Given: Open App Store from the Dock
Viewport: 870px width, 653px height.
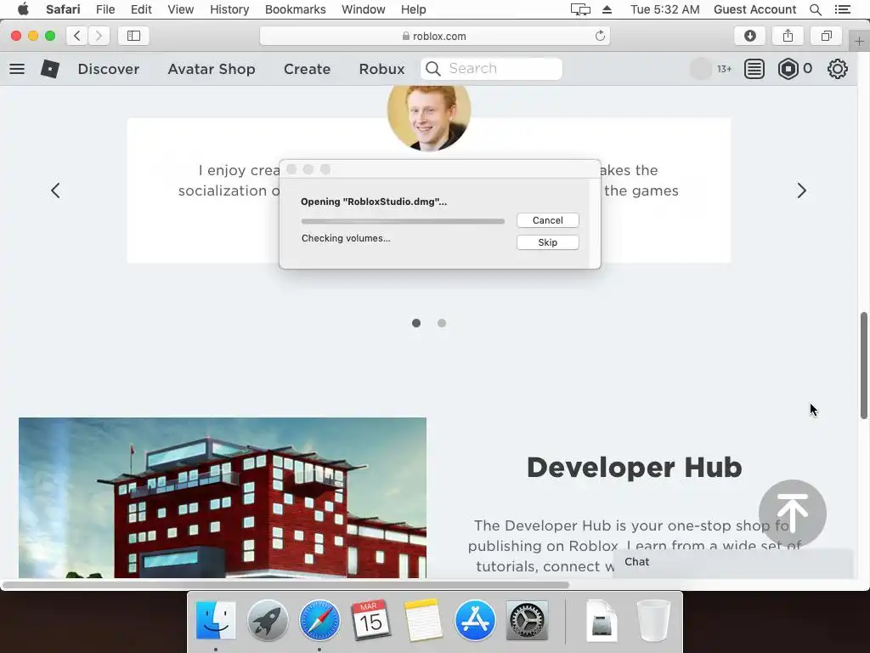Looking at the screenshot, I should [x=475, y=620].
